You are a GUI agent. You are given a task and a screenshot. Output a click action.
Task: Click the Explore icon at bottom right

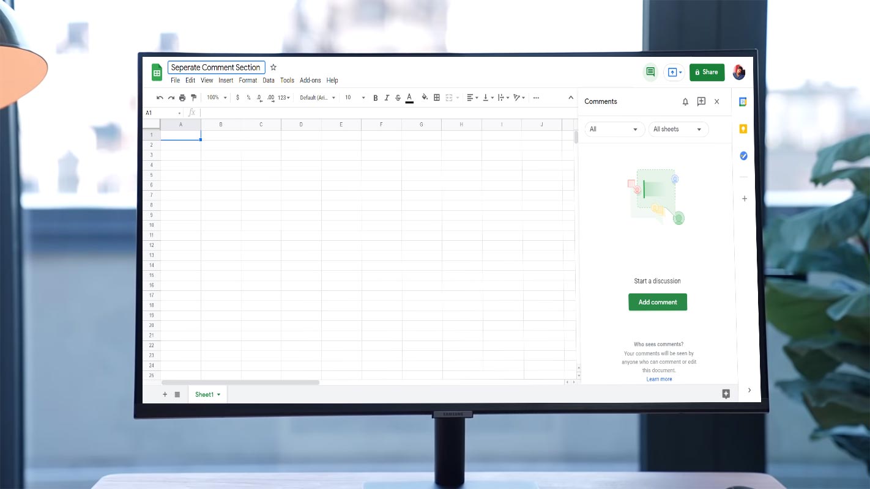pyautogui.click(x=726, y=394)
